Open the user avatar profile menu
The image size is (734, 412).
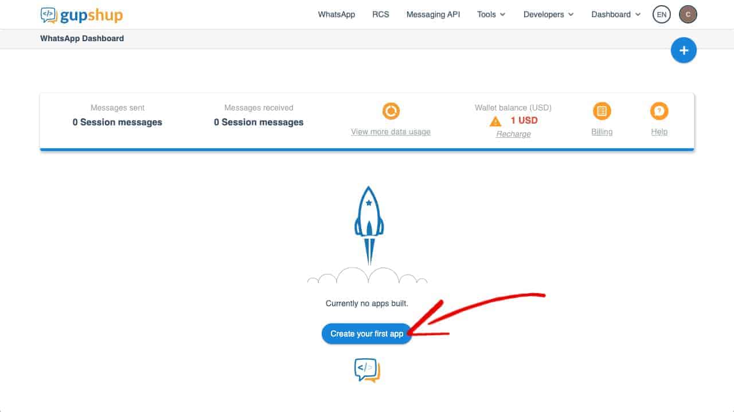click(688, 15)
